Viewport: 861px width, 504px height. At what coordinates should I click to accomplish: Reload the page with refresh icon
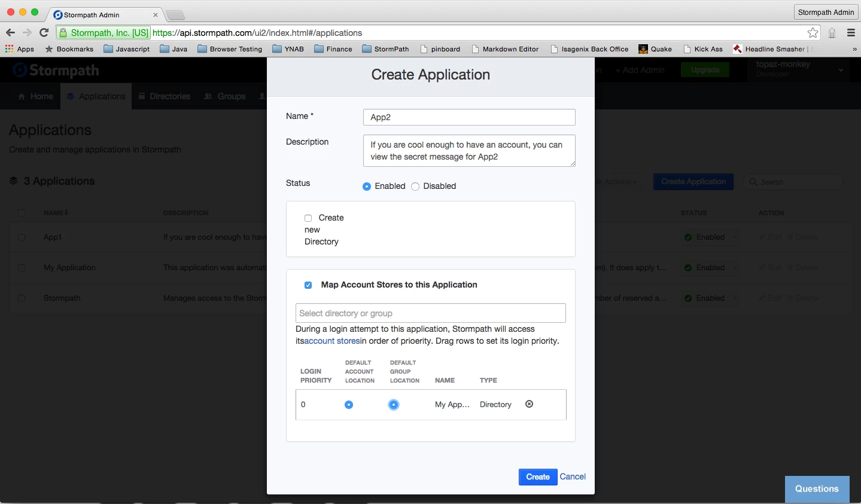[x=44, y=33]
